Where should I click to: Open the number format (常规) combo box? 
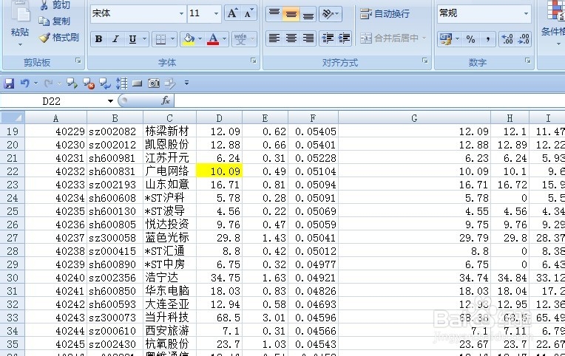click(484, 14)
